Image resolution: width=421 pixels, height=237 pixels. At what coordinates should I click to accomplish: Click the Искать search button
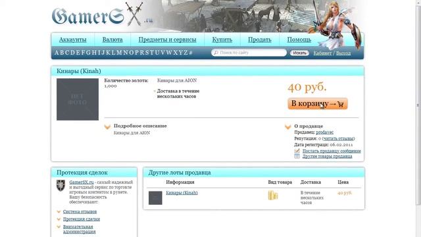[299, 53]
